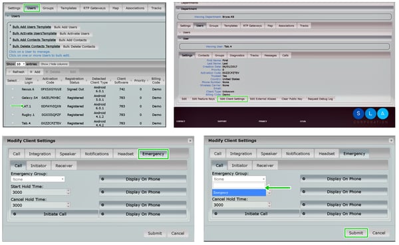This screenshot has width=399, height=245.
Task: Switch to the Diagnostics tab for user Tab.4
Action: pyautogui.click(x=237, y=55)
